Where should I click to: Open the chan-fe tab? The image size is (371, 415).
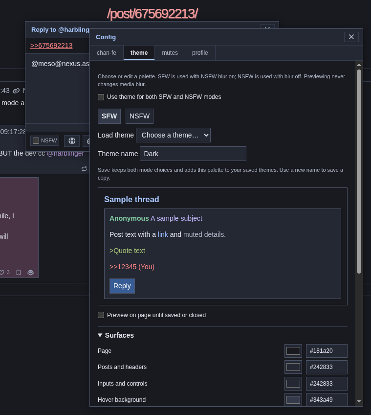coord(106,53)
